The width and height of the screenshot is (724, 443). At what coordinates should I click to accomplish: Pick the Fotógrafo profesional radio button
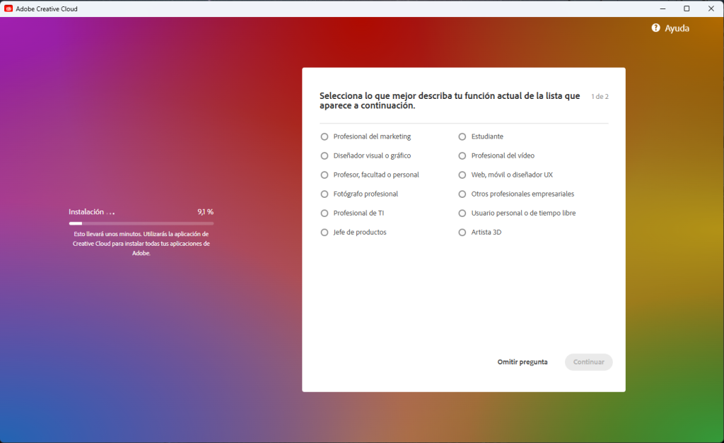point(325,194)
